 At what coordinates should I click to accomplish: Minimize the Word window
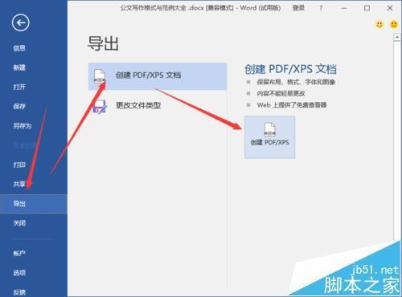coord(344,8)
